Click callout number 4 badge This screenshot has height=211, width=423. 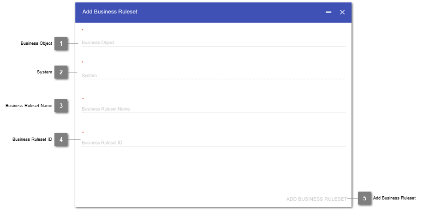(x=60, y=139)
